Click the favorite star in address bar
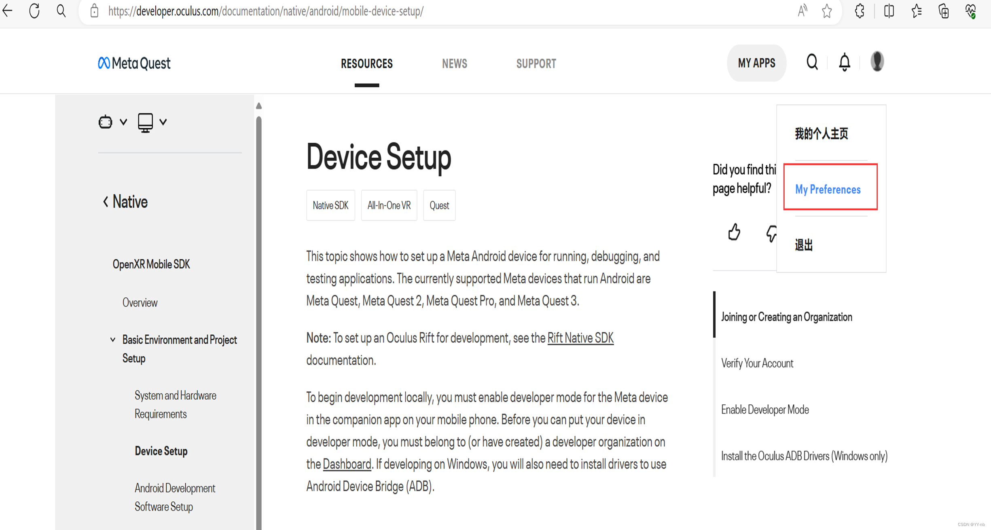991x530 pixels. pos(826,11)
